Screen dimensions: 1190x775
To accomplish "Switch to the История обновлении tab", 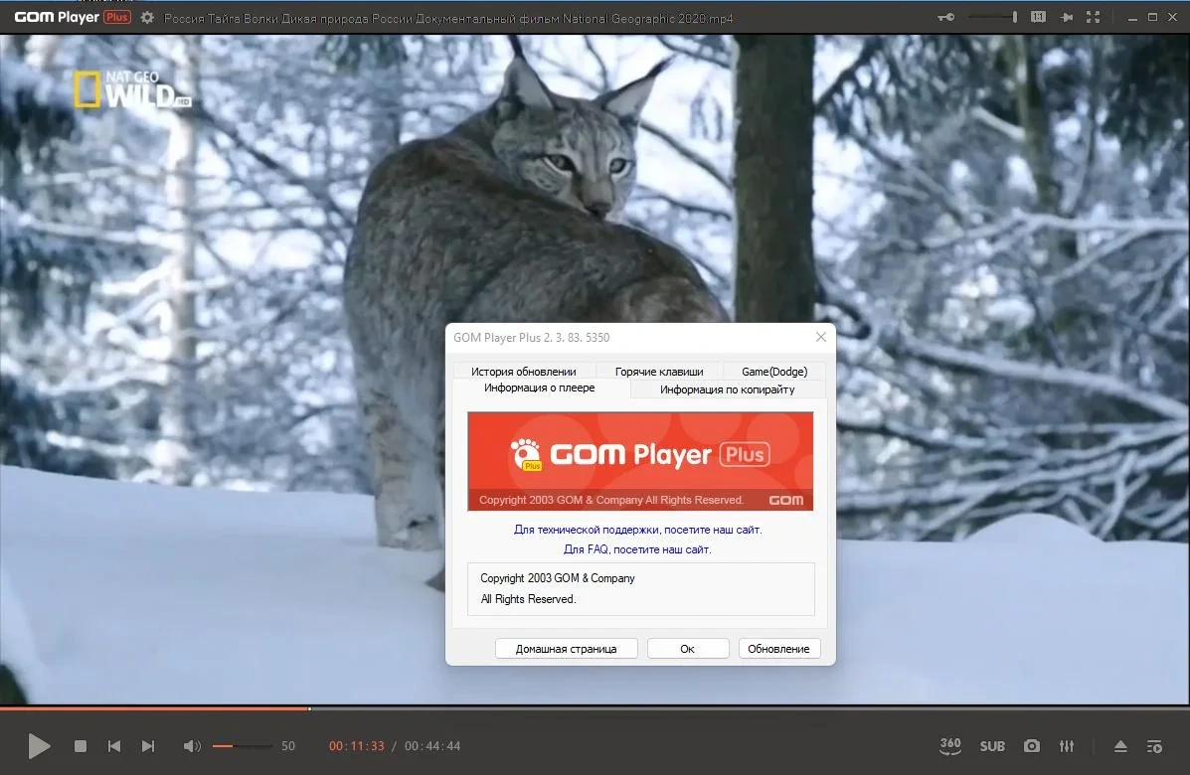I will coord(524,371).
